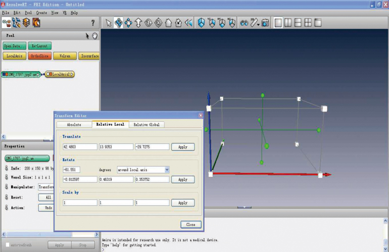Image resolution: width=389 pixels, height=252 pixels.
Task: Select four-viewer grid layout icon
Action: point(308,23)
